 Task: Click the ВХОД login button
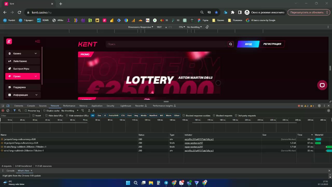(248, 44)
